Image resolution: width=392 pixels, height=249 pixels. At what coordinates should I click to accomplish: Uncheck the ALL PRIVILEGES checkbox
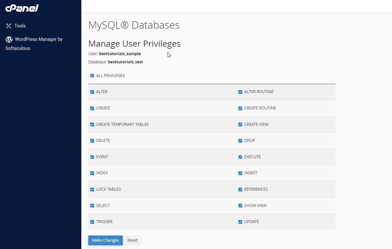pyautogui.click(x=92, y=76)
